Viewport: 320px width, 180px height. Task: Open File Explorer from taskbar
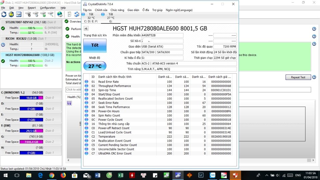29,175
